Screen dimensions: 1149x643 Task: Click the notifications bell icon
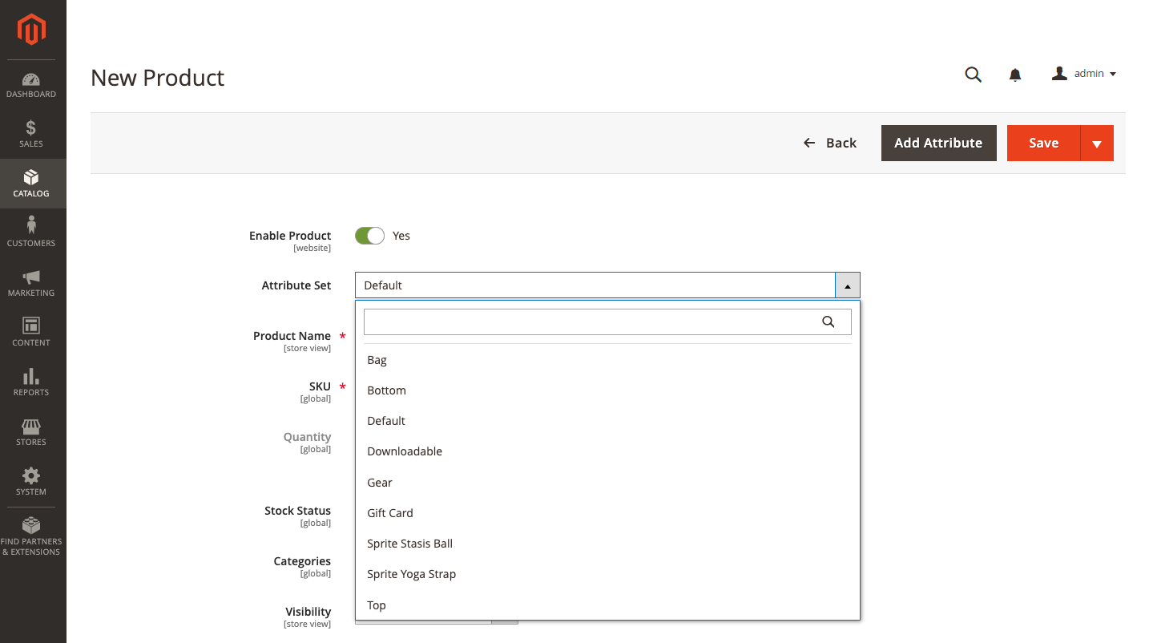1015,75
